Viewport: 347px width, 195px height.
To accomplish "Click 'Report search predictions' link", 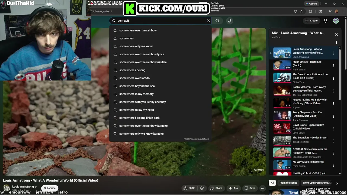I will click(196, 139).
